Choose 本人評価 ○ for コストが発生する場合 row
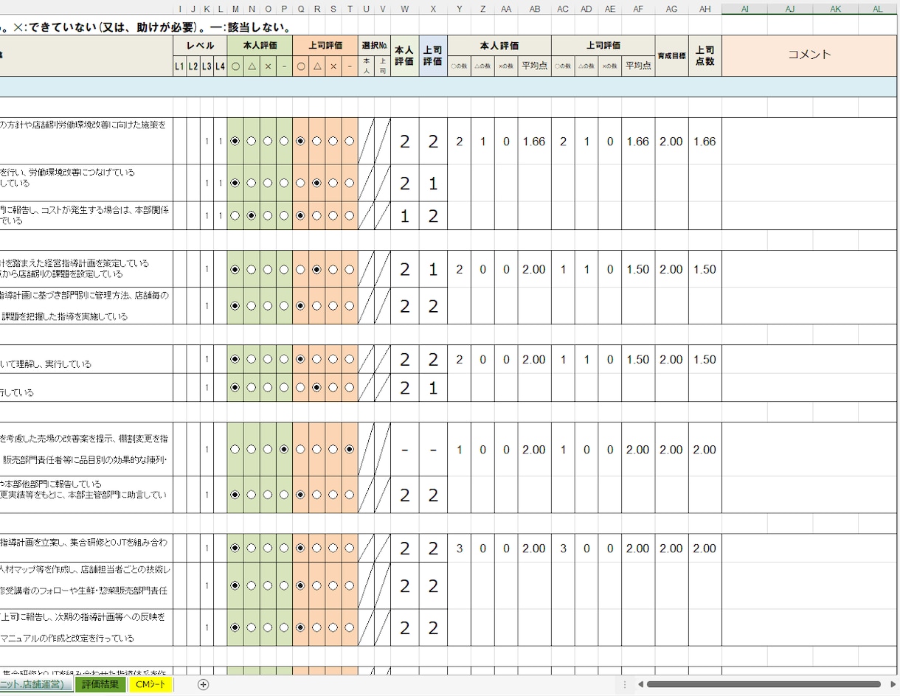Viewport: 900px width, 696px height. coord(235,216)
